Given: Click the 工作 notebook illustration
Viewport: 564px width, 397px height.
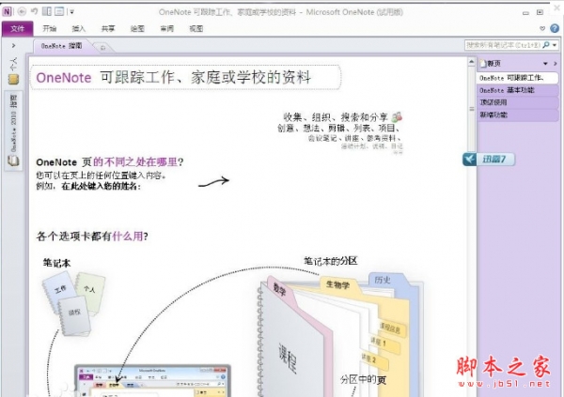Looking at the screenshot, I should click(x=60, y=290).
